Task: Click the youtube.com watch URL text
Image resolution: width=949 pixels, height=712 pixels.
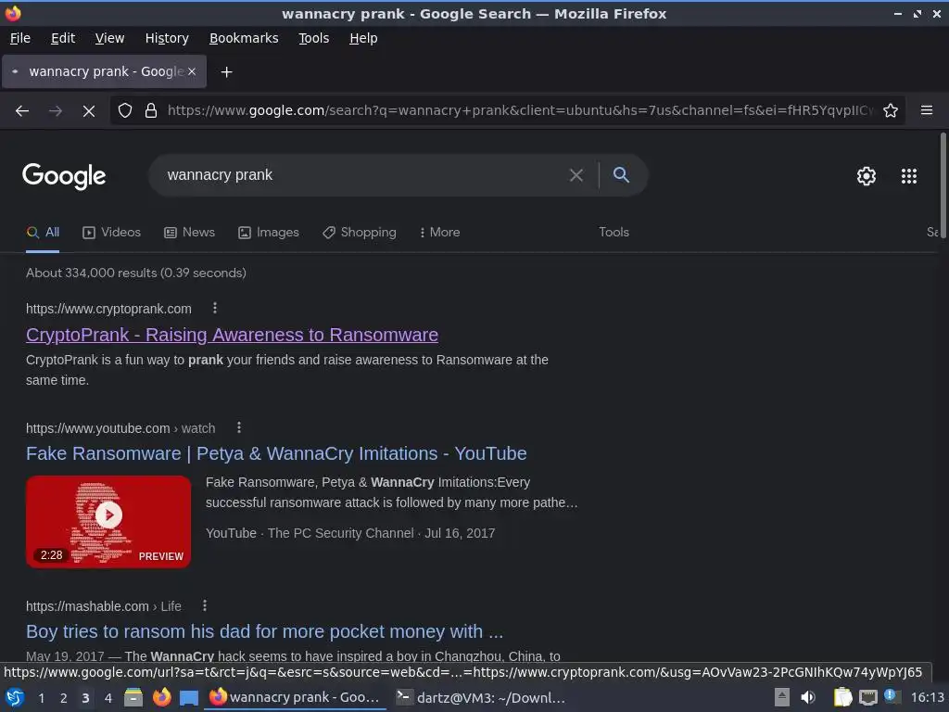Action: tap(120, 428)
